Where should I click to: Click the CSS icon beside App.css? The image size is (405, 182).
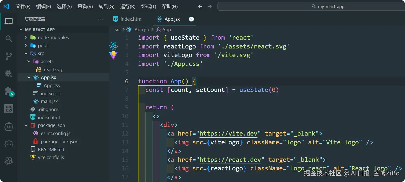pyautogui.click(x=39, y=85)
